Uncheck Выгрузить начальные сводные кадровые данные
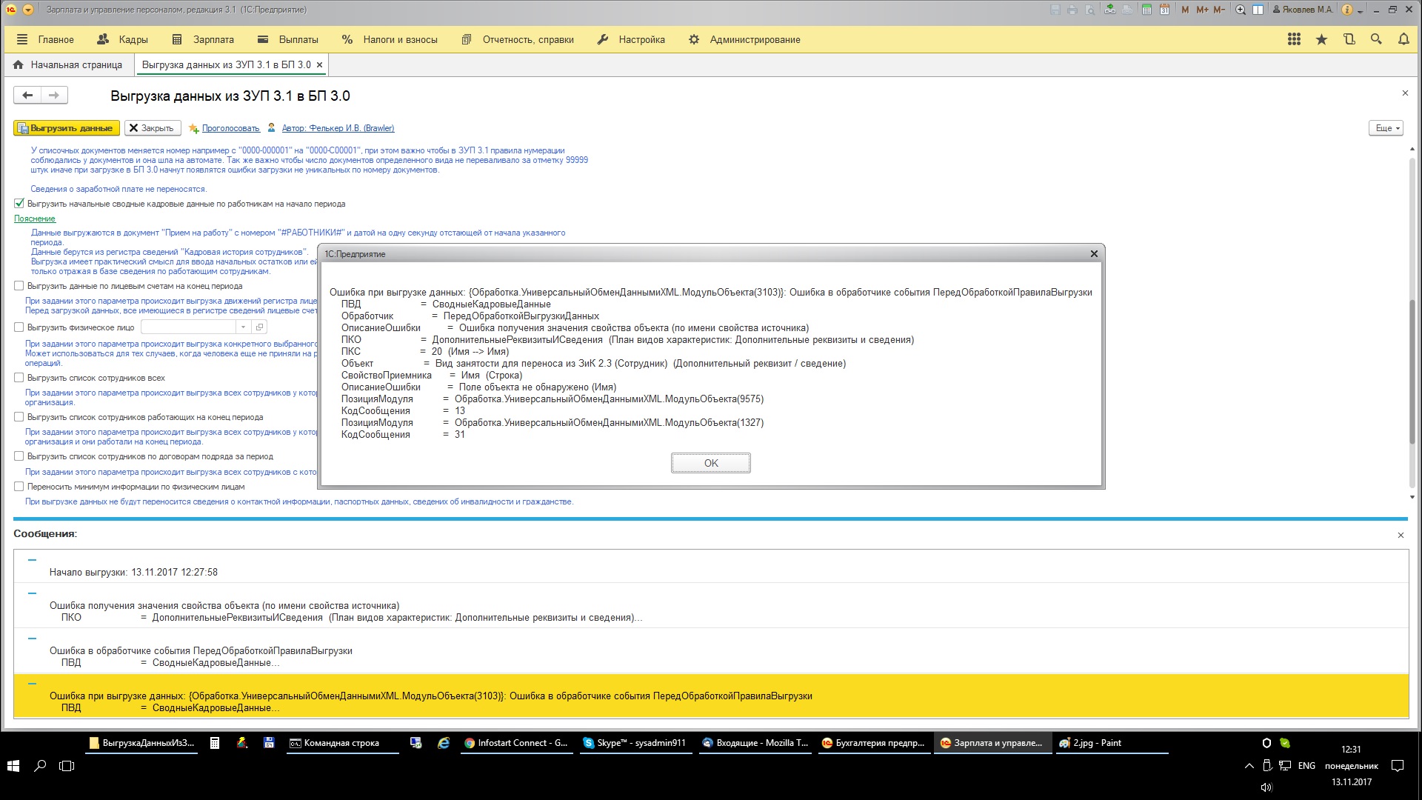 pyautogui.click(x=19, y=203)
